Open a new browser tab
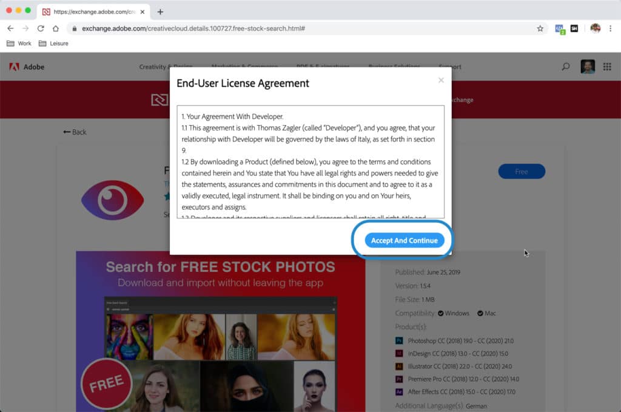 click(x=160, y=12)
